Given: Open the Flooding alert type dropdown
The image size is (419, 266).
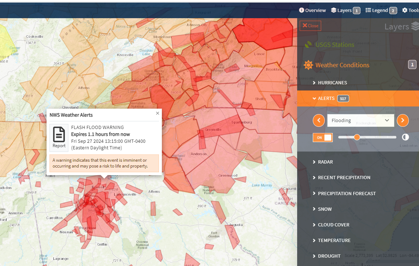Looking at the screenshot, I should point(360,120).
